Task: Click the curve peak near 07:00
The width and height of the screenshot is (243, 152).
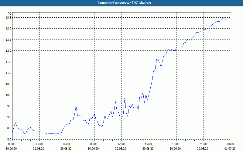Action: point(76,106)
